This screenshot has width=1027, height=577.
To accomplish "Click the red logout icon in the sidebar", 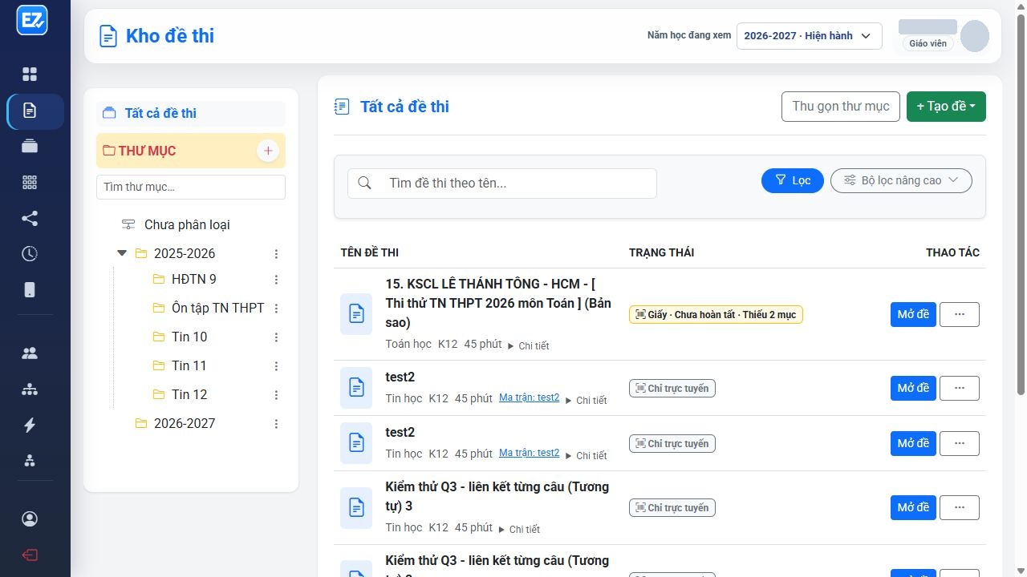I will pyautogui.click(x=30, y=555).
